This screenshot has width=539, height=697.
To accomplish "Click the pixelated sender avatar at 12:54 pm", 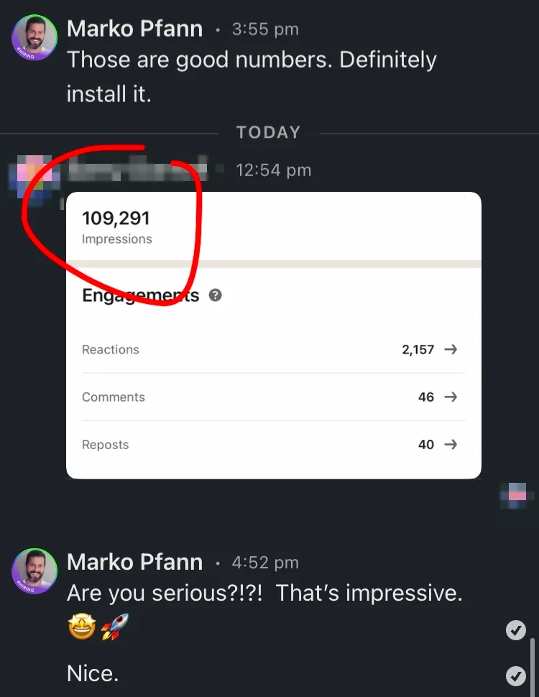I will pos(34,177).
